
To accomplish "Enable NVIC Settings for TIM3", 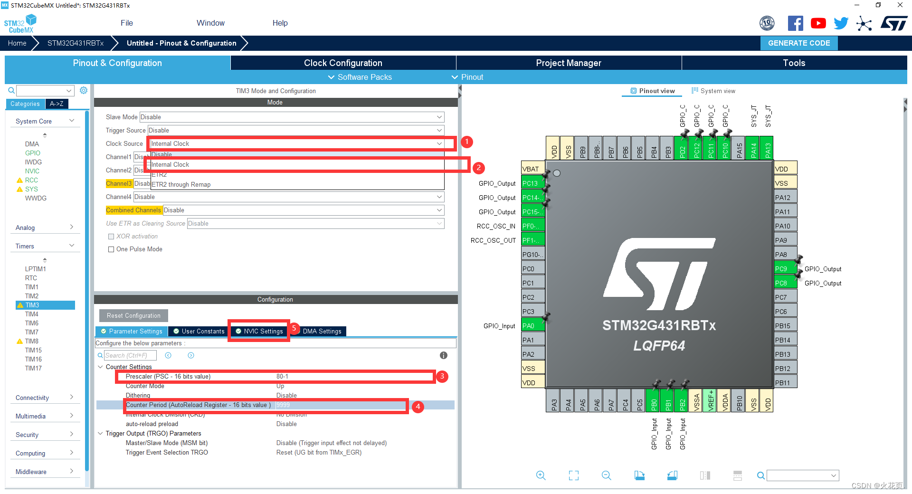I will tap(258, 331).
